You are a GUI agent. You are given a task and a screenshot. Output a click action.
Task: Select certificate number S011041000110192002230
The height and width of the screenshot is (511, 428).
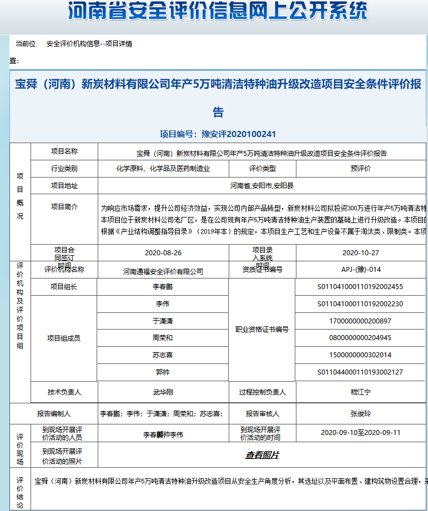[x=360, y=303]
